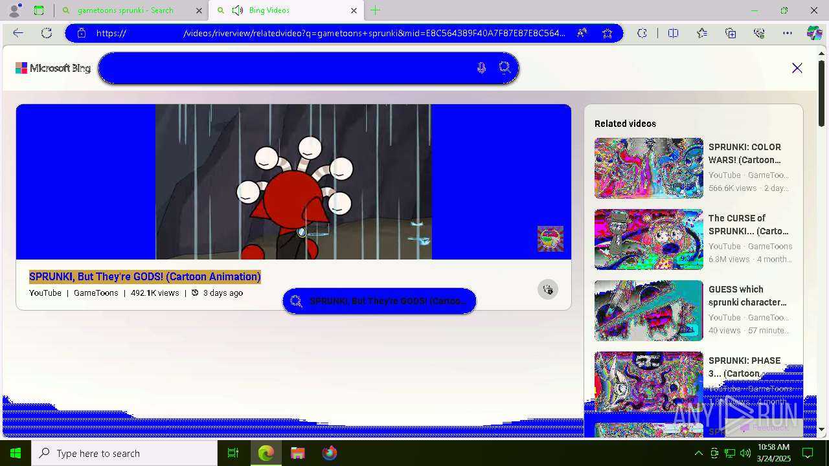Open the volume control tray icon
The height and width of the screenshot is (466, 829).
point(745,453)
